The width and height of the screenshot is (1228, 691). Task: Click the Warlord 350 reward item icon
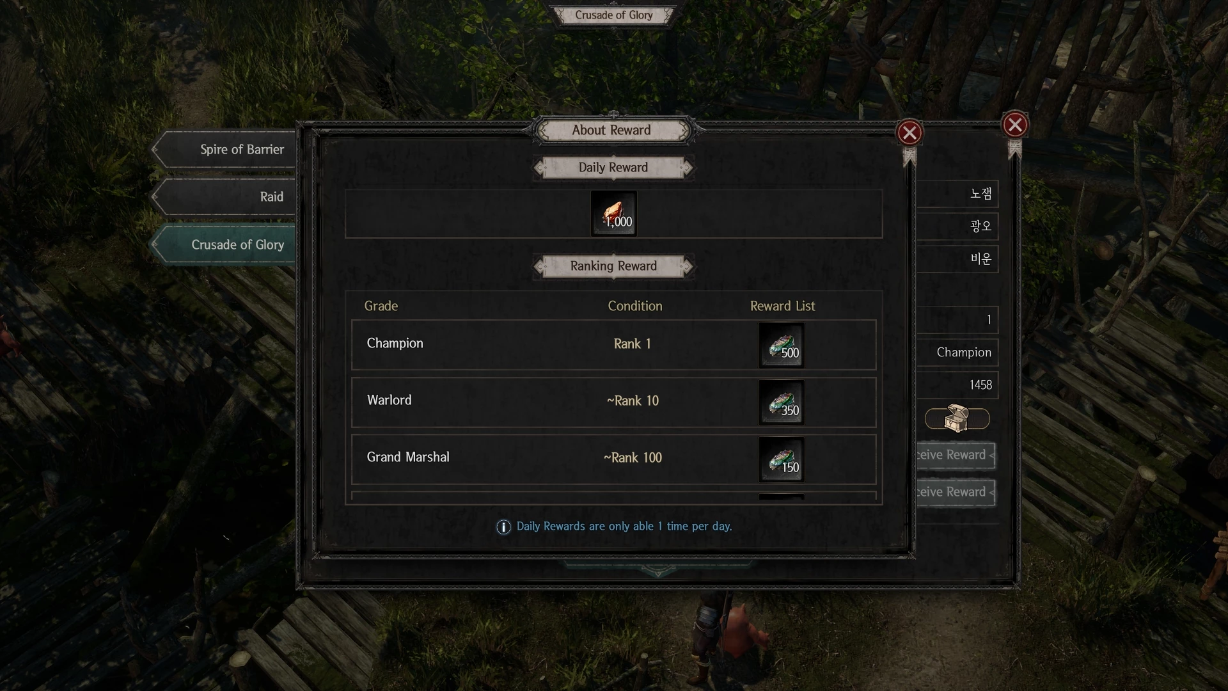(781, 402)
